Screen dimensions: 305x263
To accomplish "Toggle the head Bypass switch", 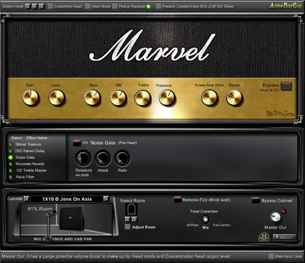I will [x=286, y=86].
